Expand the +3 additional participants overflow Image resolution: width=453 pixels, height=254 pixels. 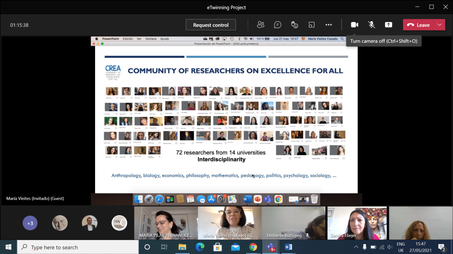coord(30,223)
